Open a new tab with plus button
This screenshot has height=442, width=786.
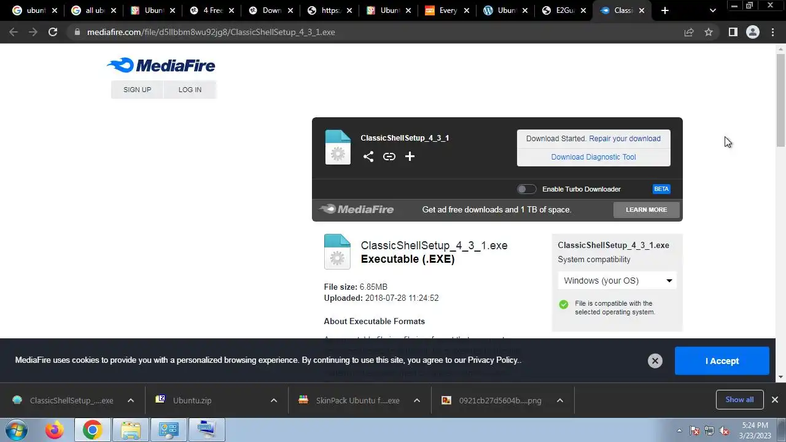click(665, 10)
